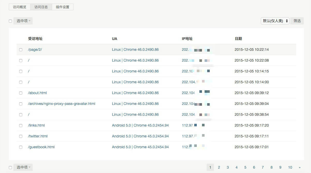Select the checkbox for the /about.html row
Screen dimensions: 311x173
[x=21, y=93]
